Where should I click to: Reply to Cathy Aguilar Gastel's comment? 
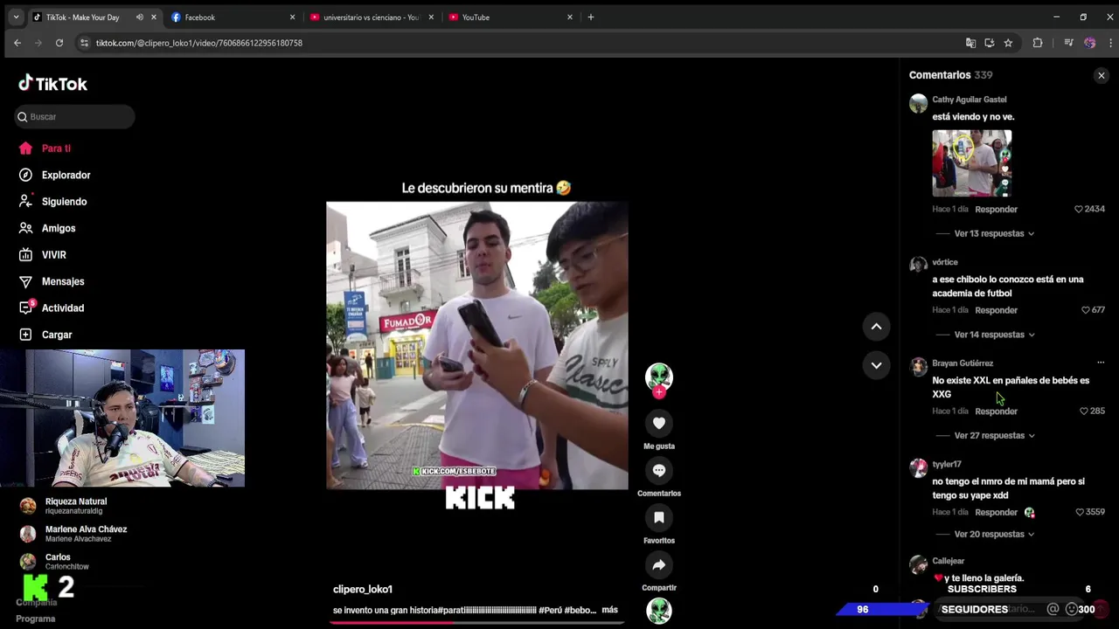pyautogui.click(x=996, y=210)
